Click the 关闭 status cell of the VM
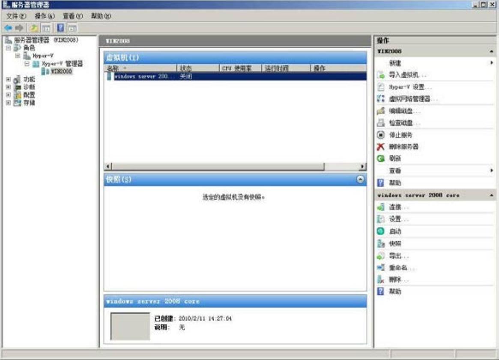The width and height of the screenshot is (499, 360). tap(186, 76)
